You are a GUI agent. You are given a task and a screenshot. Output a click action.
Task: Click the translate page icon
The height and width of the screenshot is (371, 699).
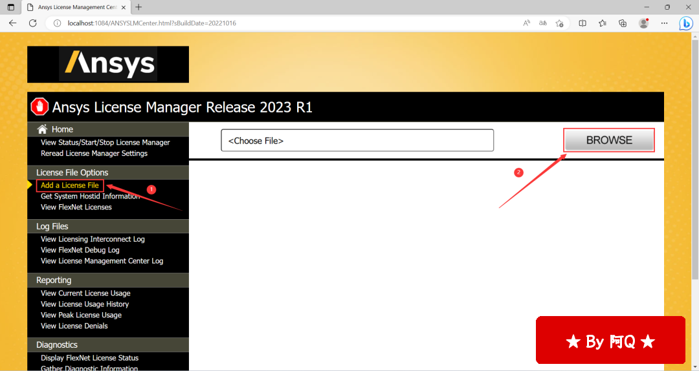pyautogui.click(x=543, y=23)
